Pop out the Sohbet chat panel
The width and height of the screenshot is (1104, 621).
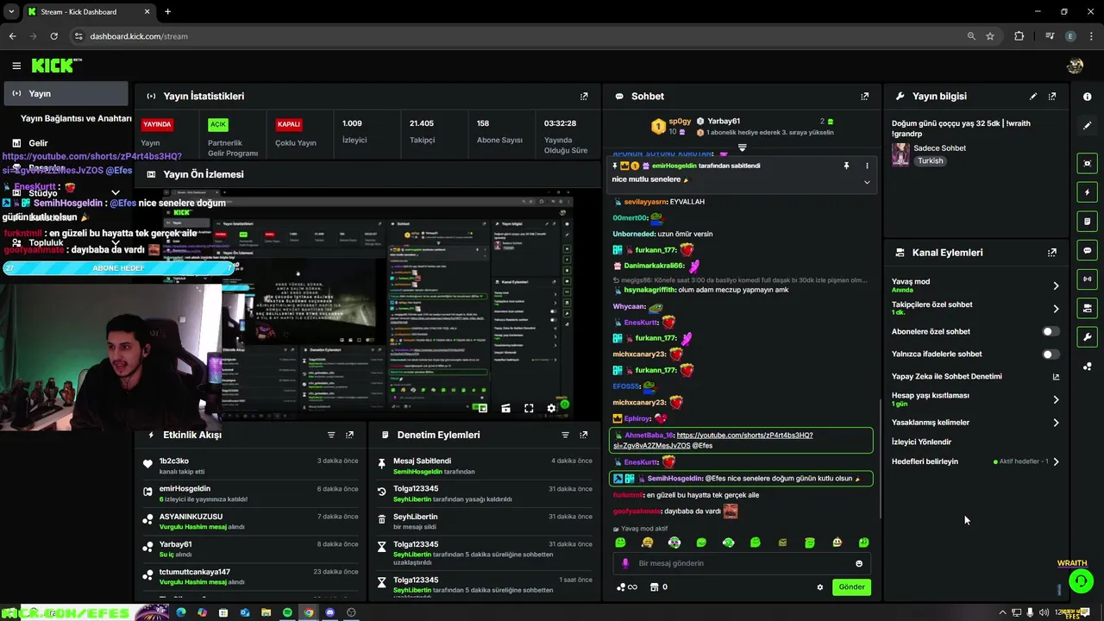pos(864,97)
